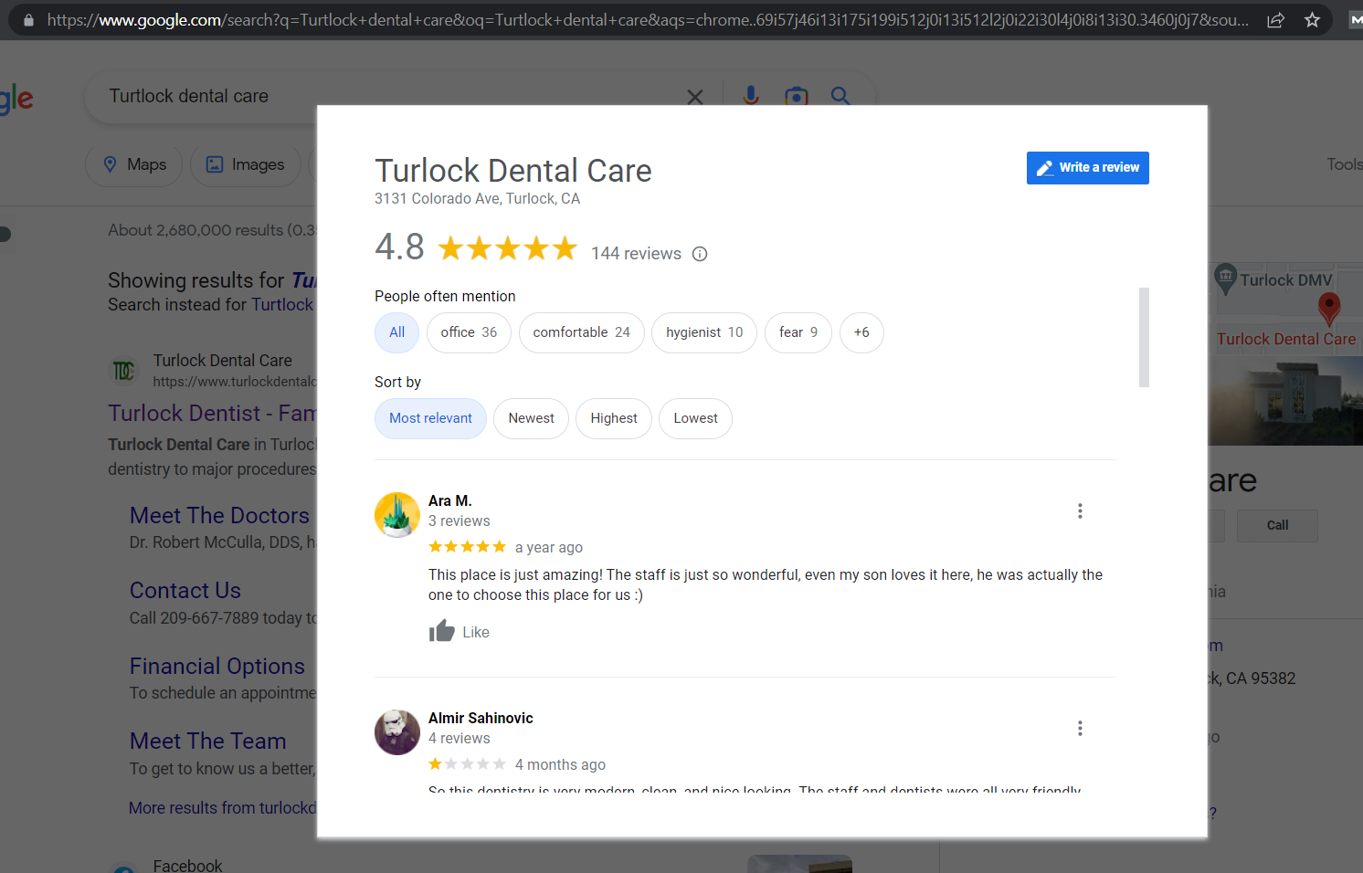Open the Contact Us sitelink
Viewport: 1363px width, 873px height.
pyautogui.click(x=185, y=591)
